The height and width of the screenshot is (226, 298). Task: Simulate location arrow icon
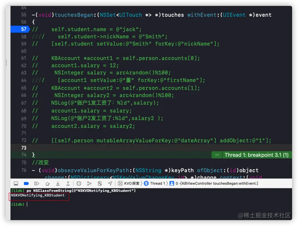(x=110, y=183)
